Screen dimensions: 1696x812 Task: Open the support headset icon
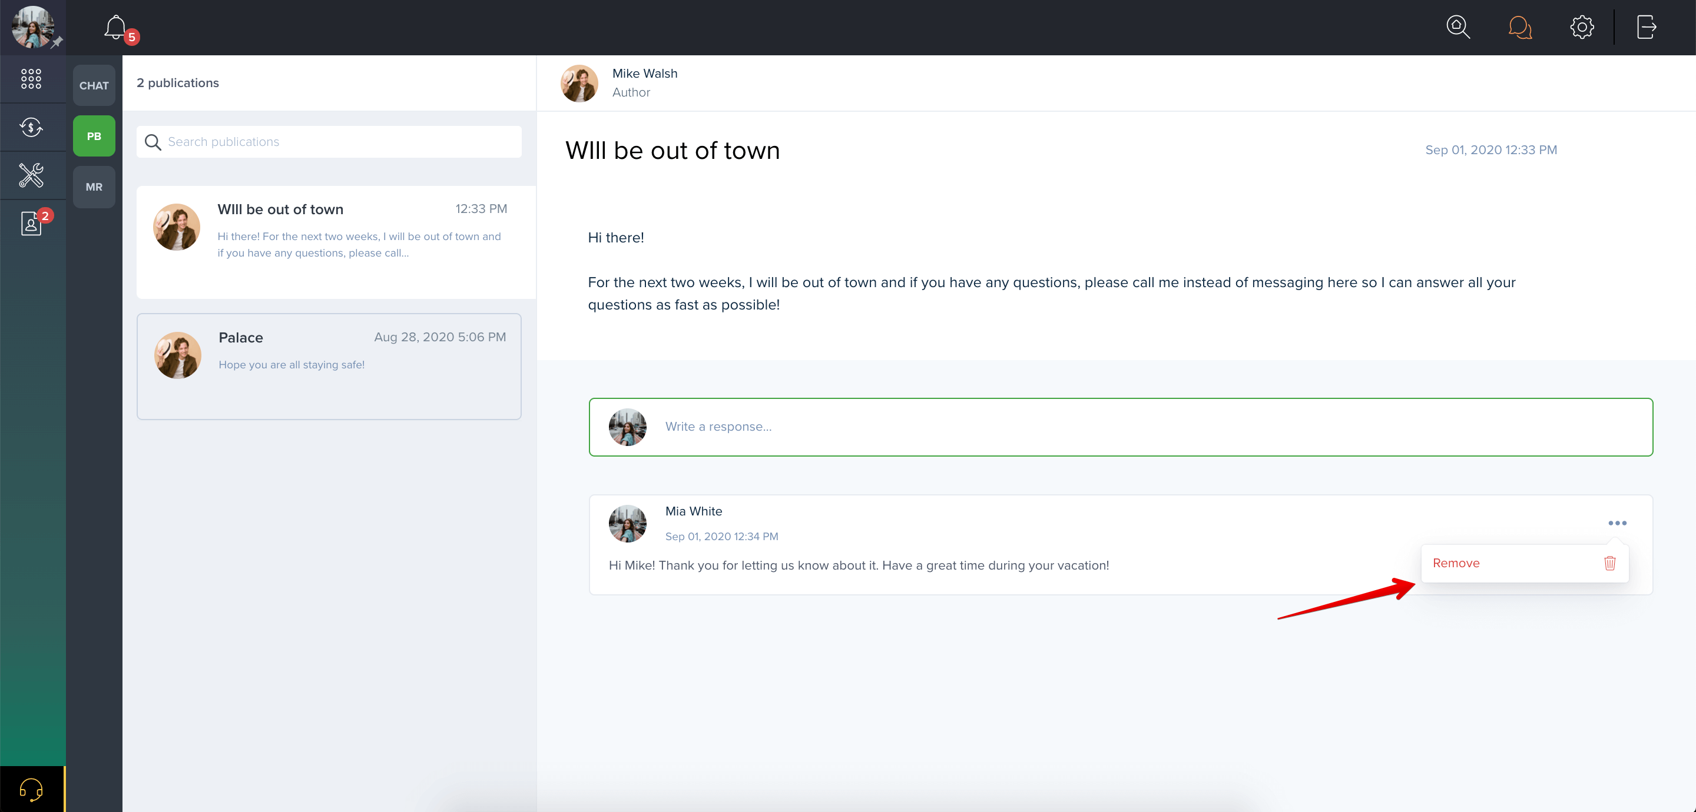[x=31, y=789]
